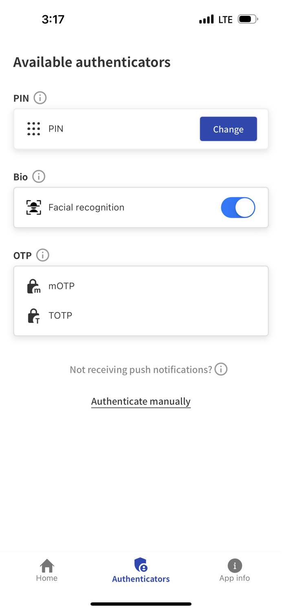
Task: Switch Facial recognition authentication on
Action: pos(238,207)
